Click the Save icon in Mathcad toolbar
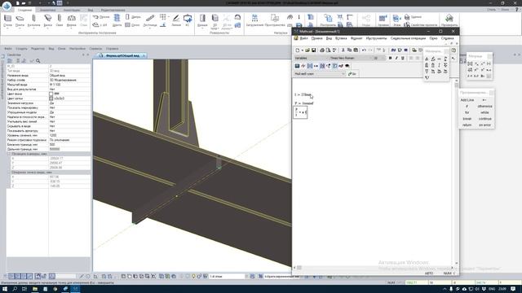 313,50
